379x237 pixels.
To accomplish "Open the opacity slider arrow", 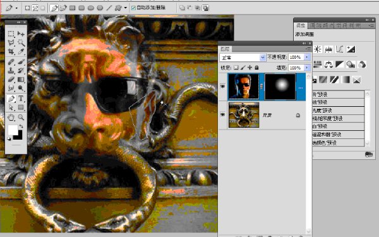I will pyautogui.click(x=307, y=57).
